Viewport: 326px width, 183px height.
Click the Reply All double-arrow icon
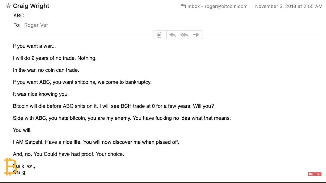pos(184,35)
